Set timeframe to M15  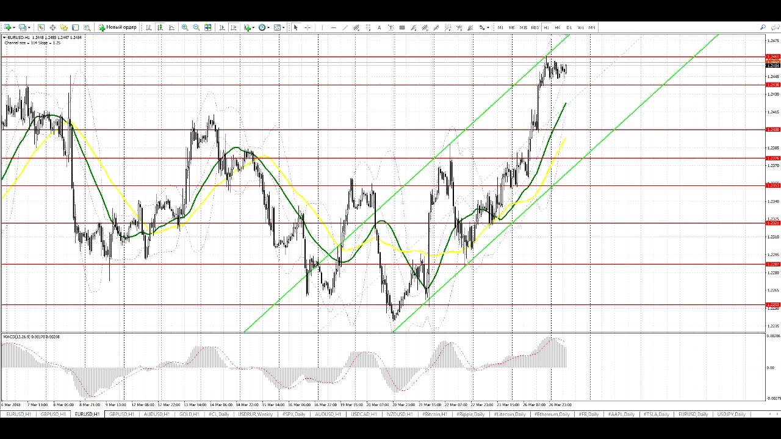(524, 27)
